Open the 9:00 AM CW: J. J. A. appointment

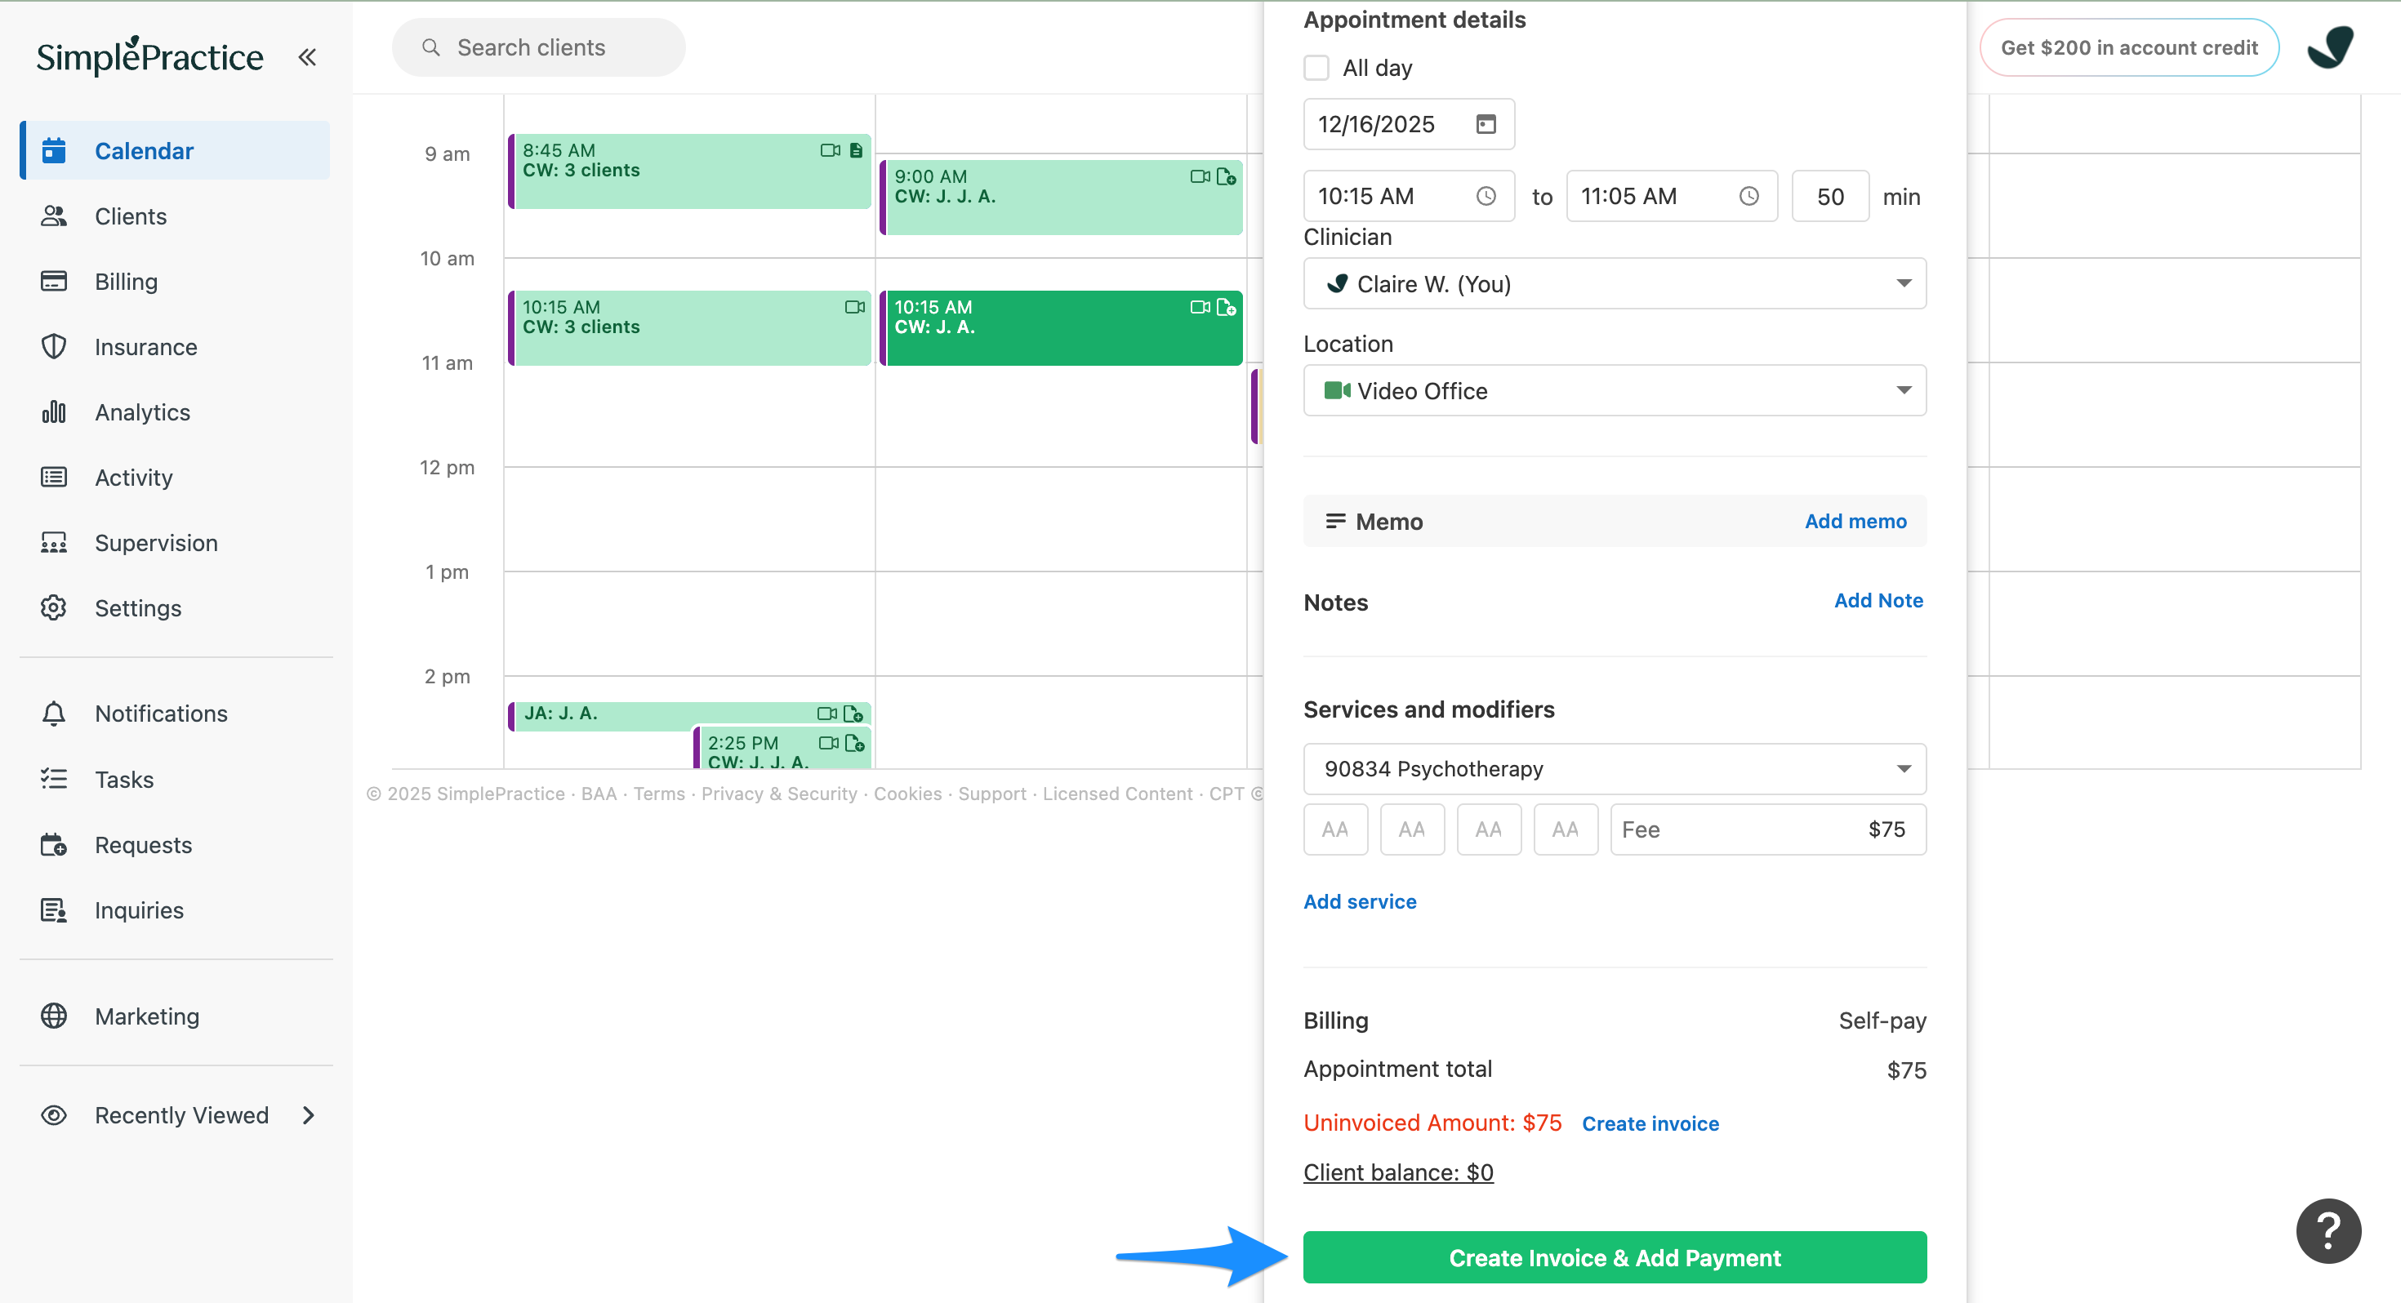[1061, 197]
